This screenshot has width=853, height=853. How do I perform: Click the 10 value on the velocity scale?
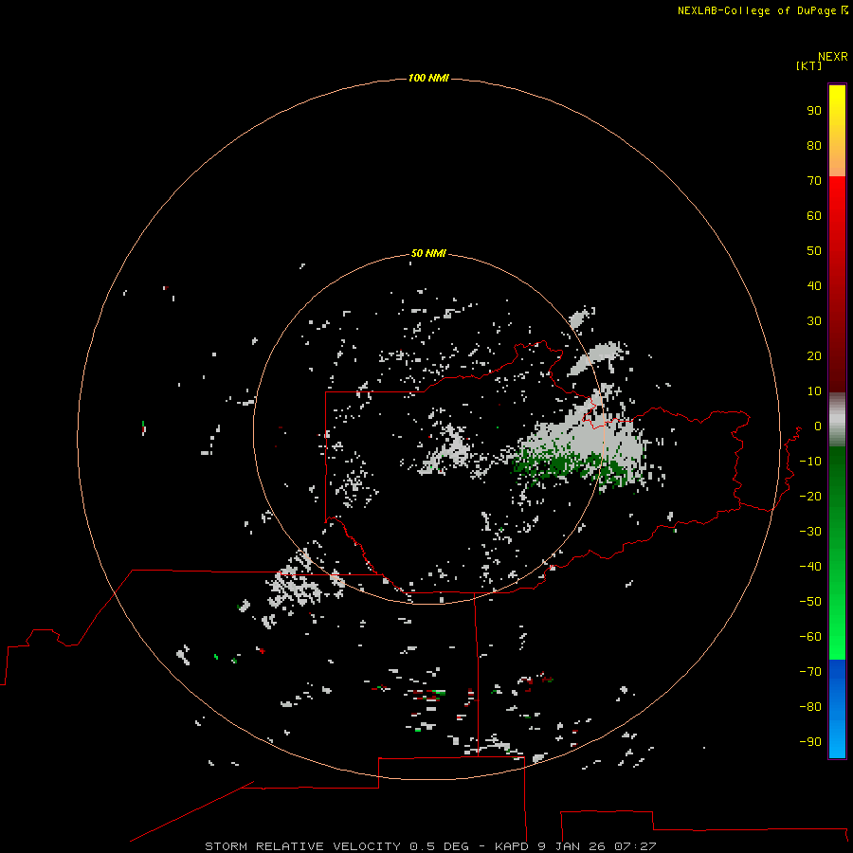click(814, 391)
